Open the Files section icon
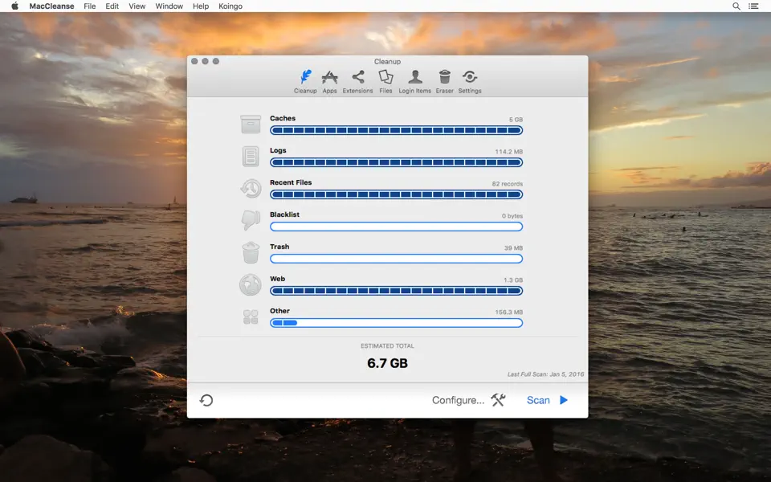The image size is (771, 482). pos(385,78)
